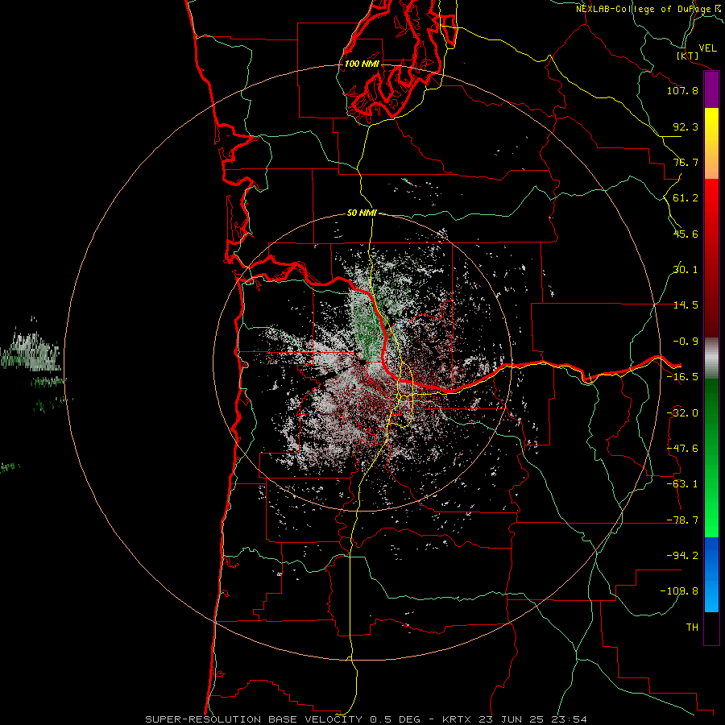Click the 61.2 velocity scale value
Image resolution: width=725 pixels, height=725 pixels.
[686, 198]
